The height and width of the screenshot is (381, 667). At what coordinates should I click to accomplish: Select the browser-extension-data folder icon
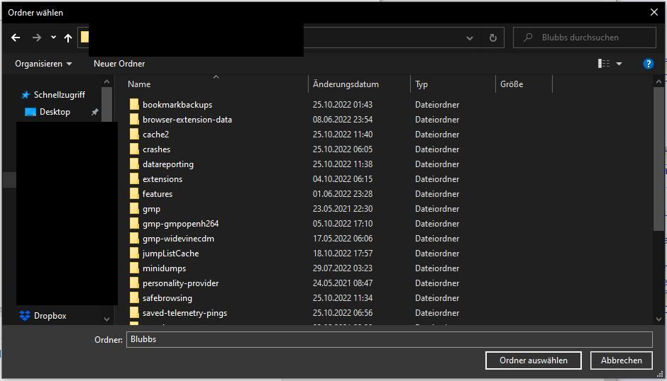pos(134,120)
